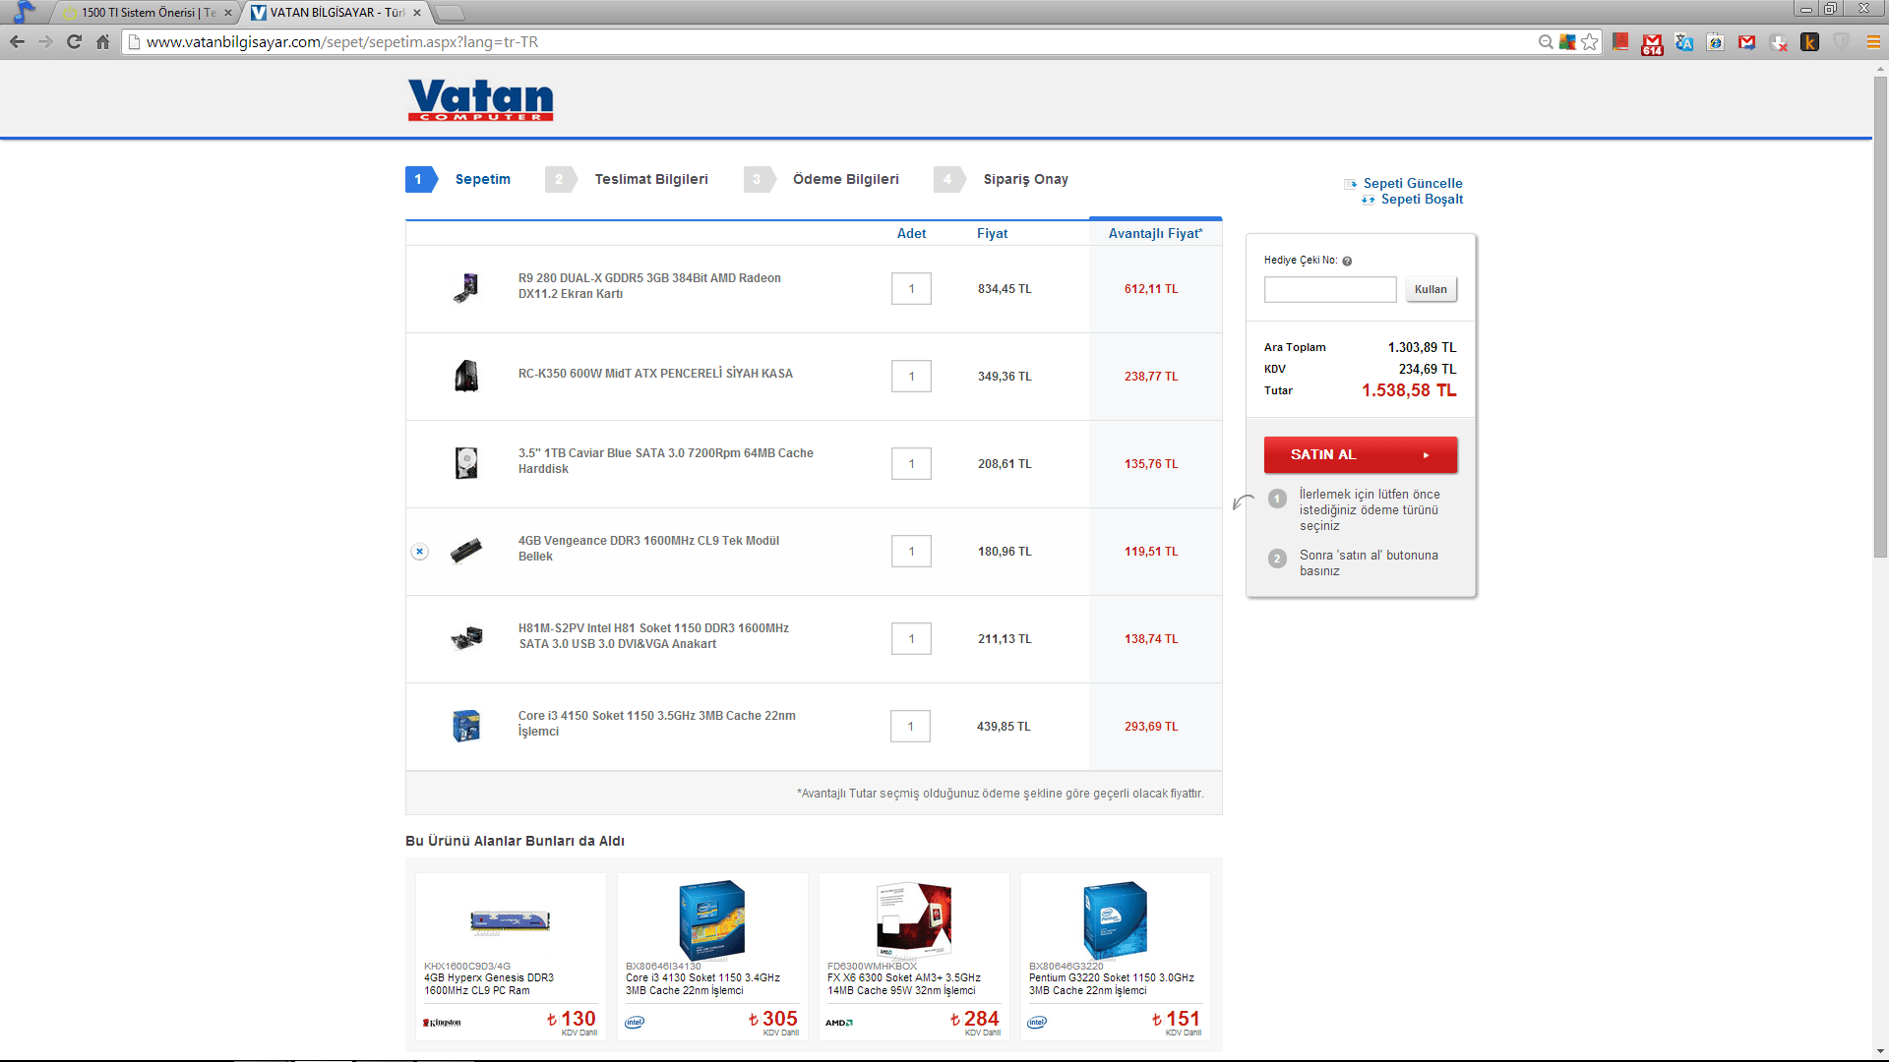Open the Google Translate extension
The height and width of the screenshot is (1062, 1889).
[x=1684, y=42]
